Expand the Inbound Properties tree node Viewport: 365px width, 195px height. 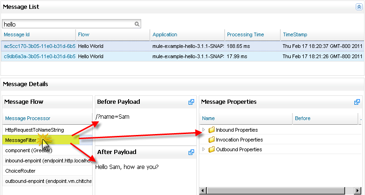pos(204,130)
